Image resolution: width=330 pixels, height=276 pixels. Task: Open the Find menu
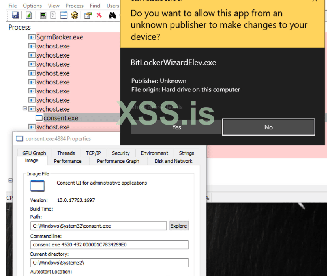pyautogui.click(x=95, y=6)
